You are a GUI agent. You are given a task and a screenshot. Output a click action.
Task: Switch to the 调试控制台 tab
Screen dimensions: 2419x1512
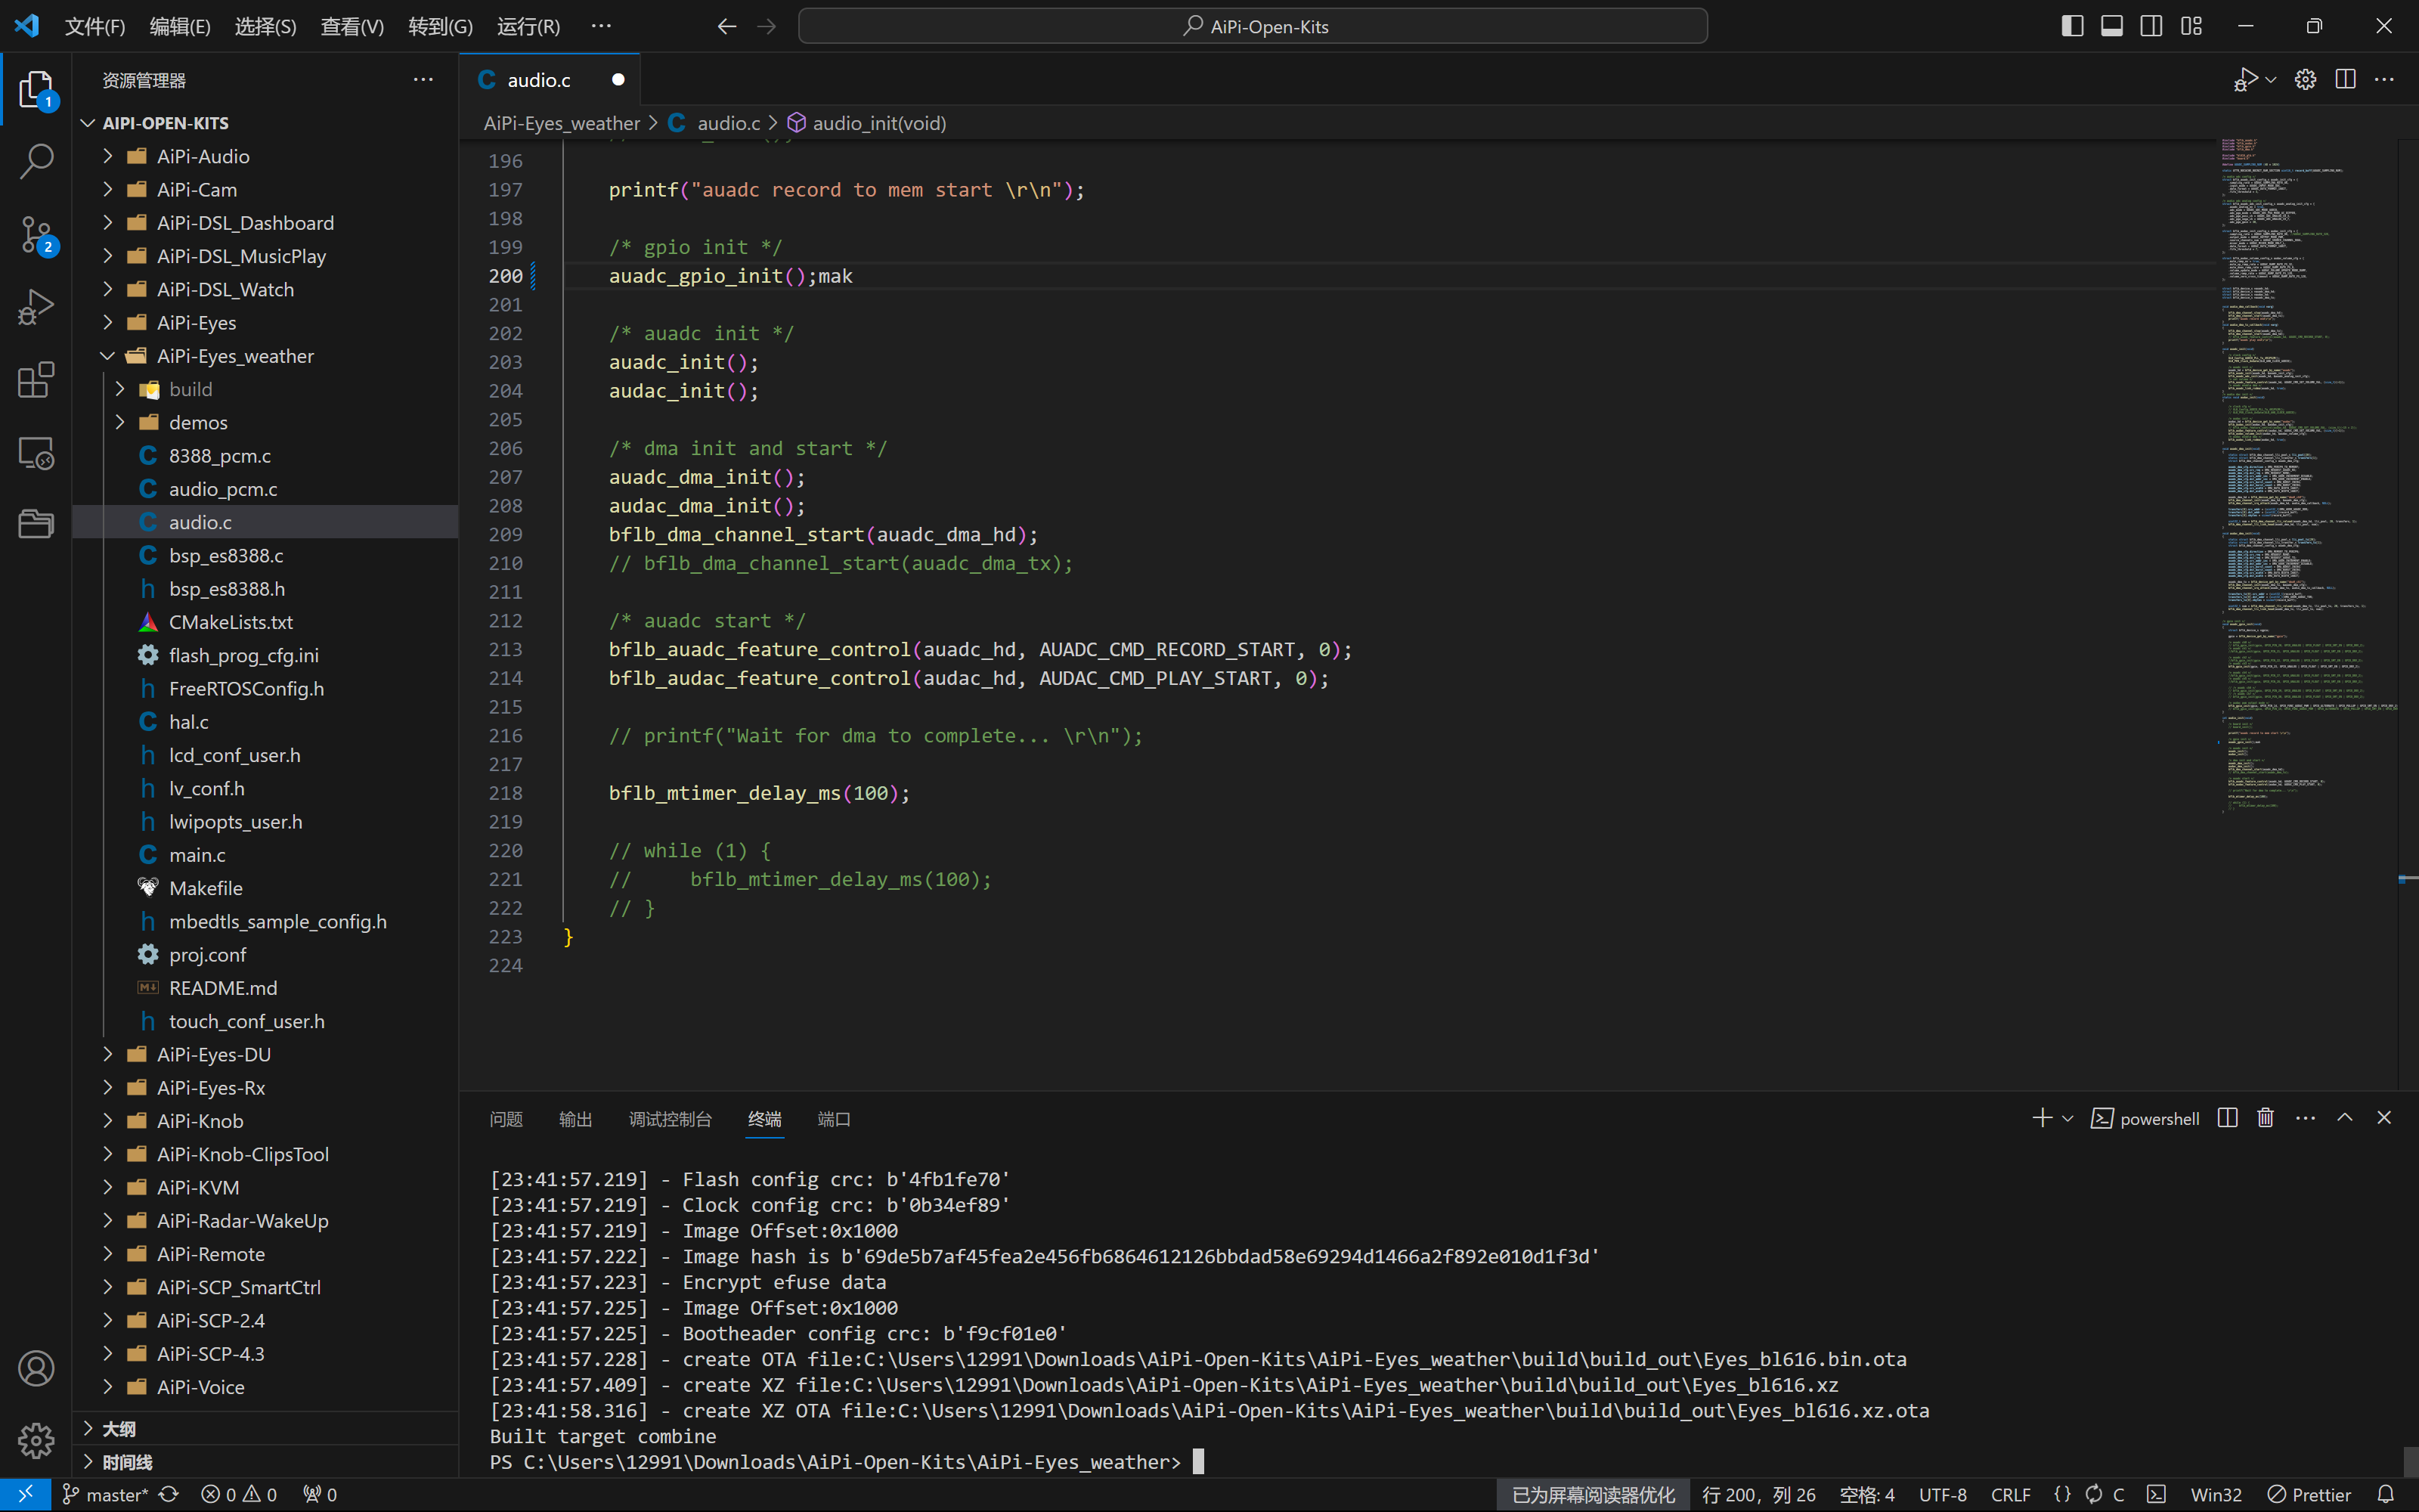[x=670, y=1119]
